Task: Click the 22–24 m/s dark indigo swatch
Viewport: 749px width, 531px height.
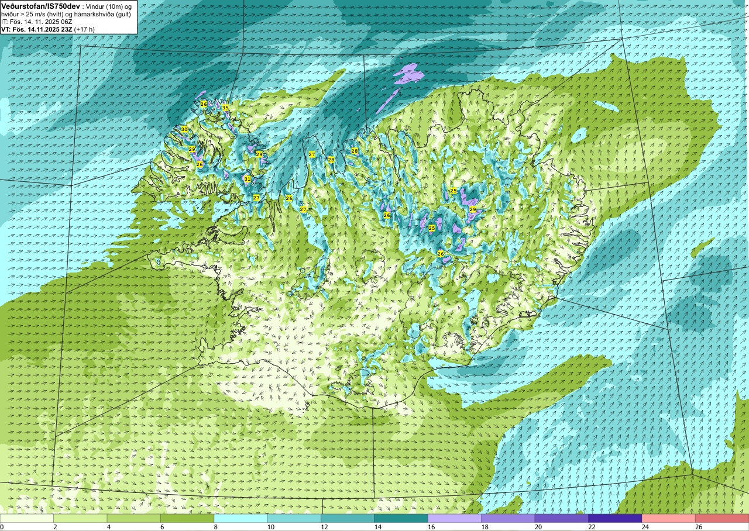Action: click(615, 518)
